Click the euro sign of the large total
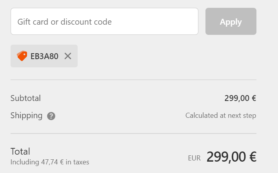Viewport: 278px width, 173px height. 253,157
